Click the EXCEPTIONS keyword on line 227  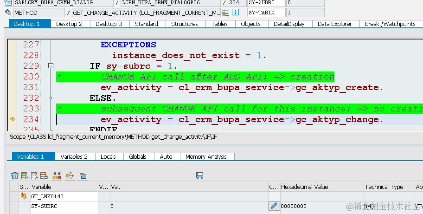tap(128, 45)
